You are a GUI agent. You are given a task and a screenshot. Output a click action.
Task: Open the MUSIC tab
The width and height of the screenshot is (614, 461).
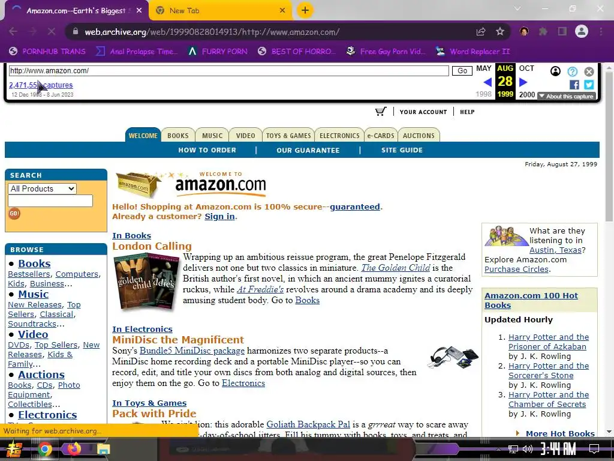212,136
